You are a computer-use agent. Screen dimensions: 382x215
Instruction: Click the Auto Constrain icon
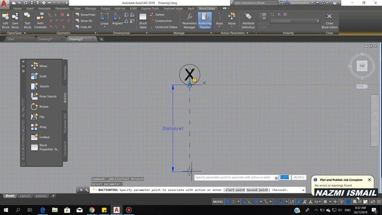point(40,21)
